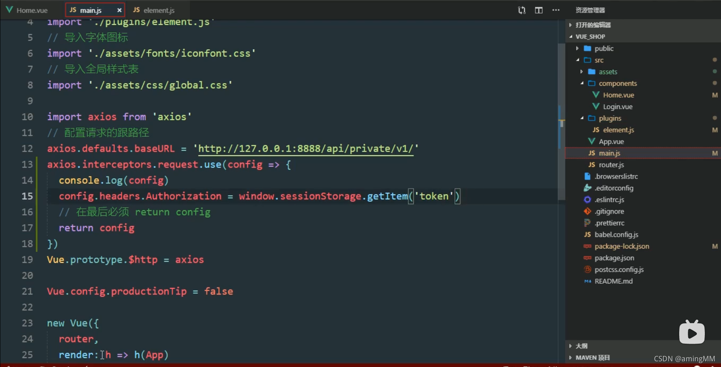Image resolution: width=721 pixels, height=367 pixels.
Task: Click the 资源管理器 panel title
Action: [x=590, y=10]
